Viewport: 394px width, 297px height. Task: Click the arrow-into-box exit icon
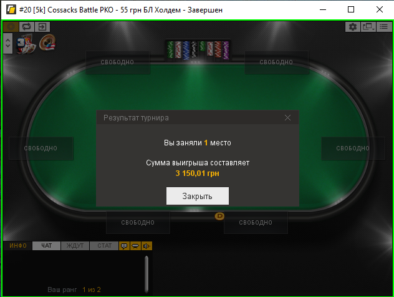pyautogui.click(x=42, y=27)
